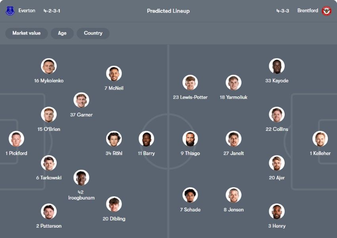Click the Brentford club crest icon
The image size is (337, 238).
(x=327, y=11)
